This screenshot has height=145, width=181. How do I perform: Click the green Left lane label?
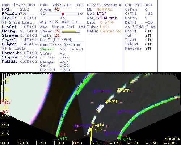(62, 138)
